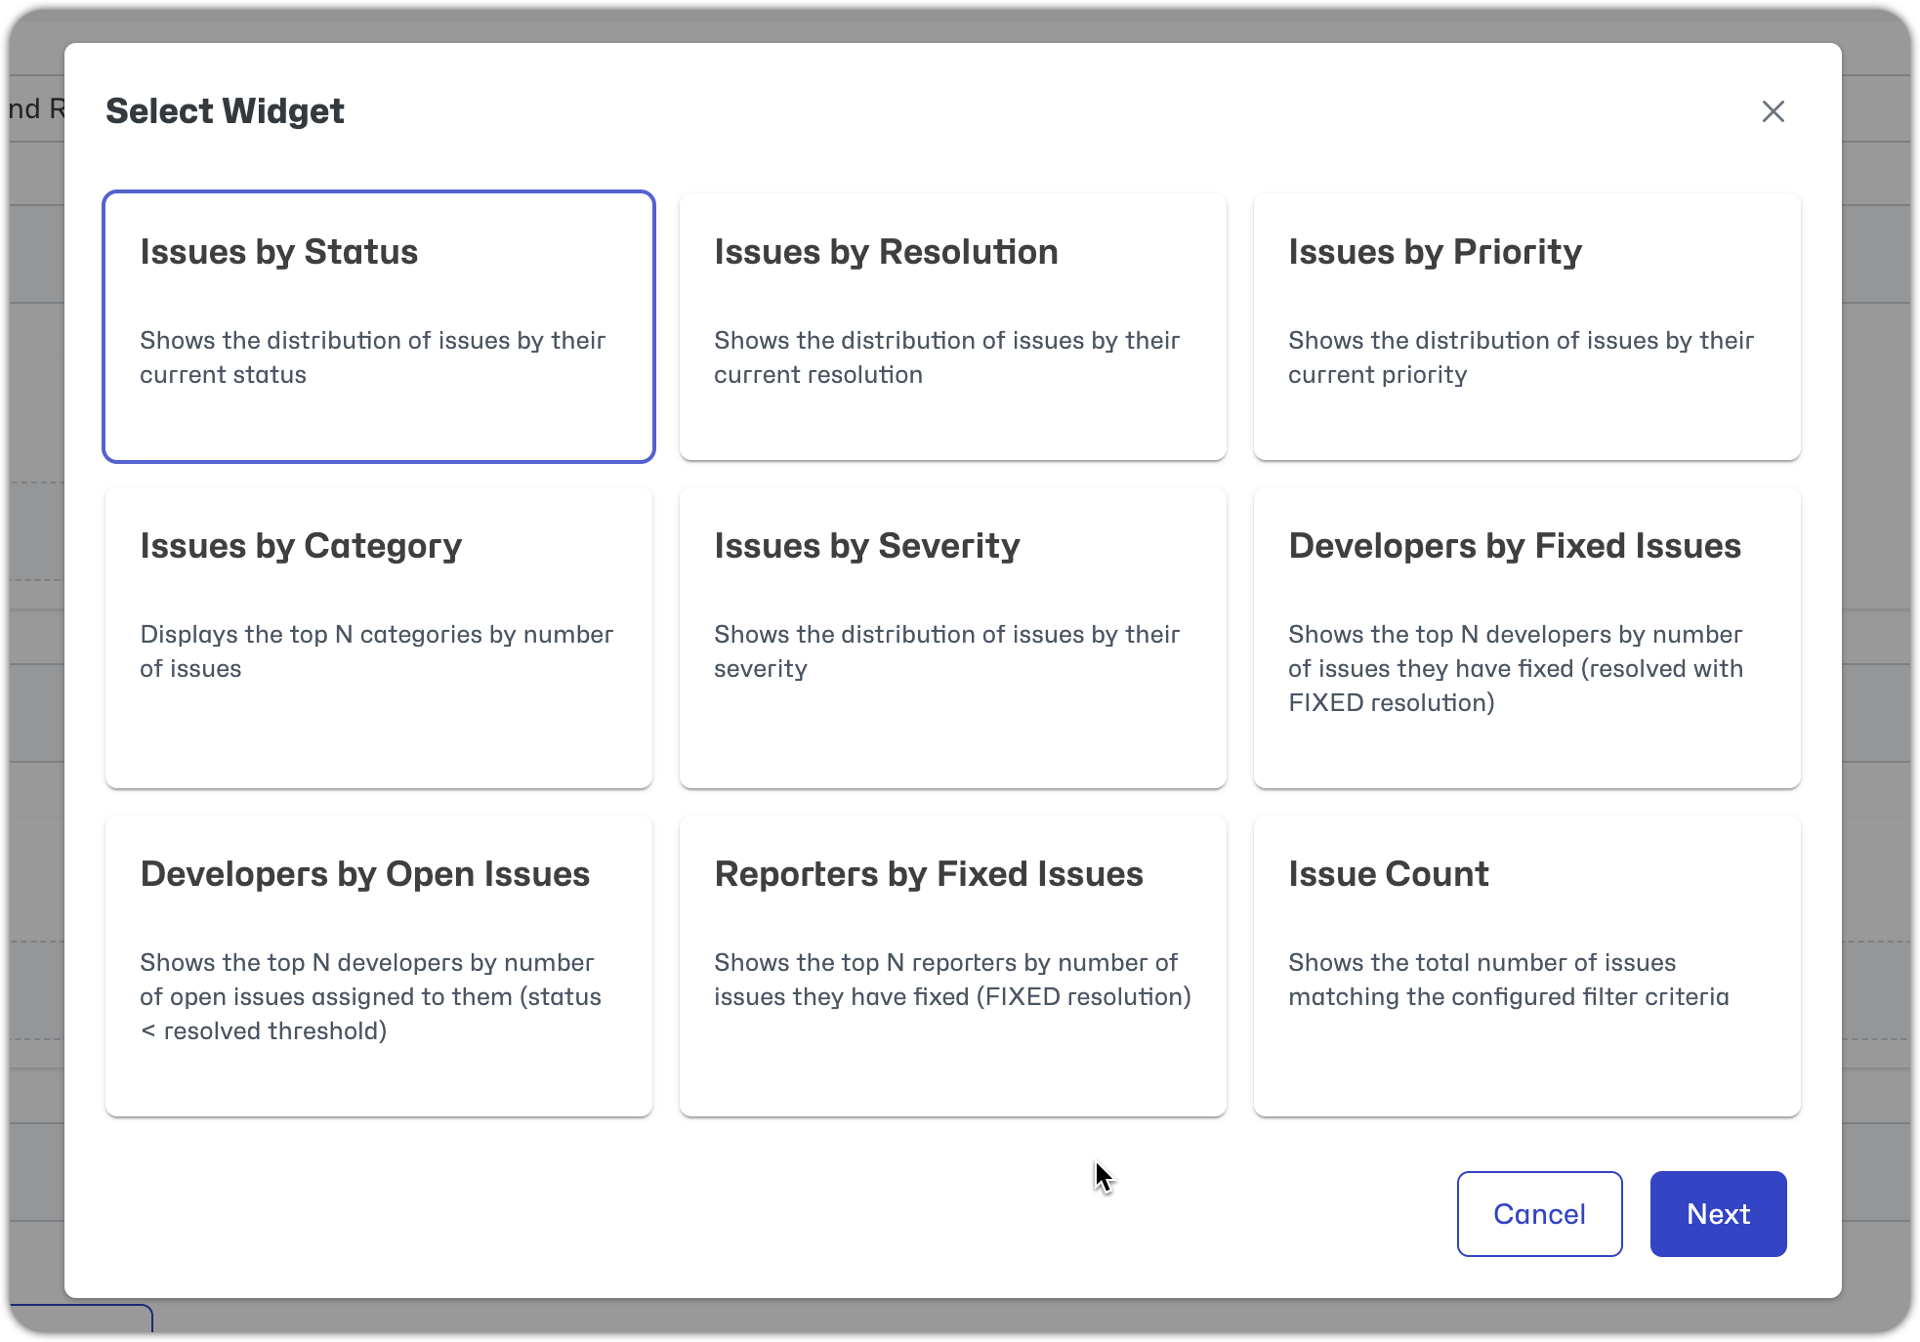Click the Next button
This screenshot has height=1342, width=1920.
tap(1718, 1214)
